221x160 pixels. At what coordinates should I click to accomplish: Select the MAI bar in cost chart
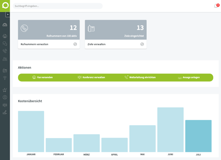point(142,138)
